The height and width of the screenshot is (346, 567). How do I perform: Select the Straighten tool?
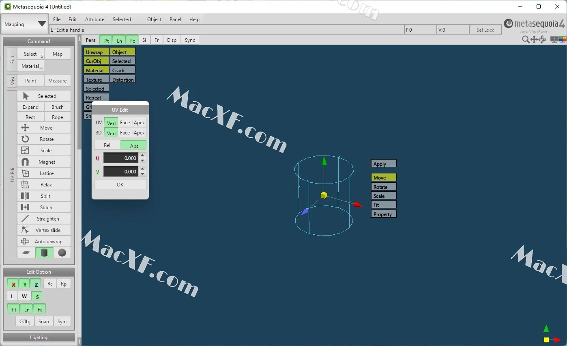pyautogui.click(x=44, y=218)
